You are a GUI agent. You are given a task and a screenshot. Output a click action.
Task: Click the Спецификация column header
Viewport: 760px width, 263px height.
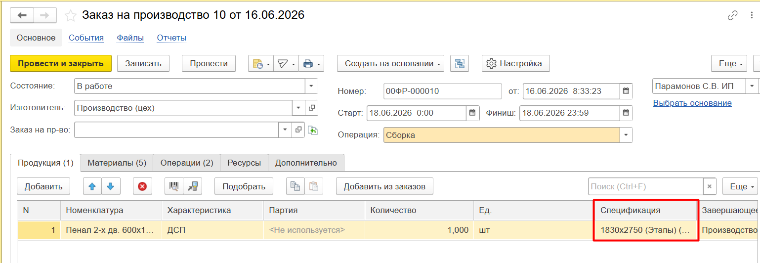(645, 210)
